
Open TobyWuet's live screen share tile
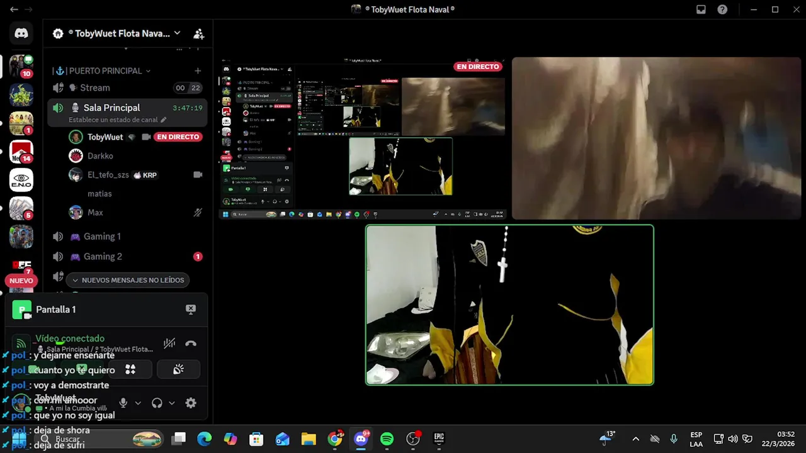(x=363, y=138)
